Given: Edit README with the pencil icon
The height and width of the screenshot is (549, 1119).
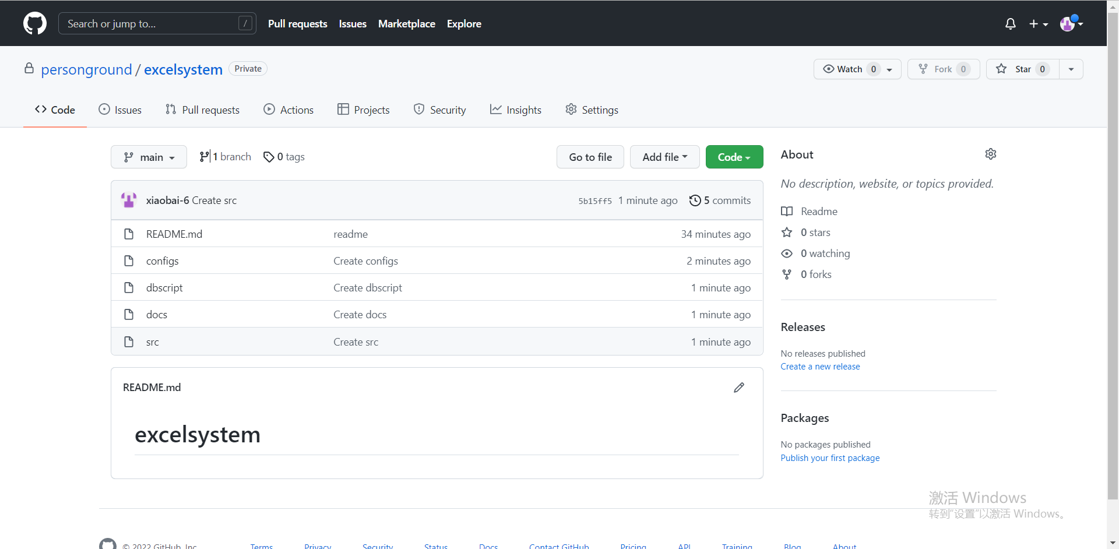Looking at the screenshot, I should [739, 388].
